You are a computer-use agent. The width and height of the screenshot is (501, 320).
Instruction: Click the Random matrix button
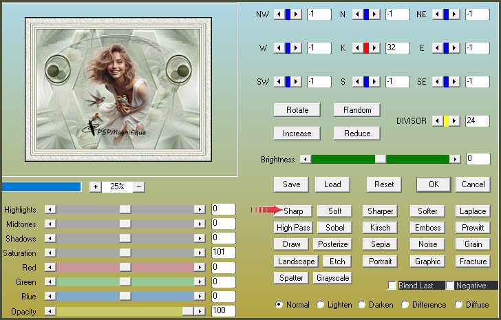(356, 110)
